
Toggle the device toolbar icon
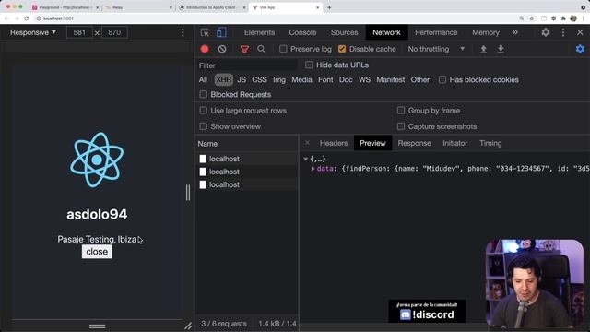(x=221, y=32)
